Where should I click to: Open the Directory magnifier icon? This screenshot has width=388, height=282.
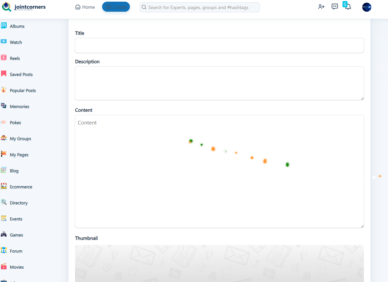(4, 202)
